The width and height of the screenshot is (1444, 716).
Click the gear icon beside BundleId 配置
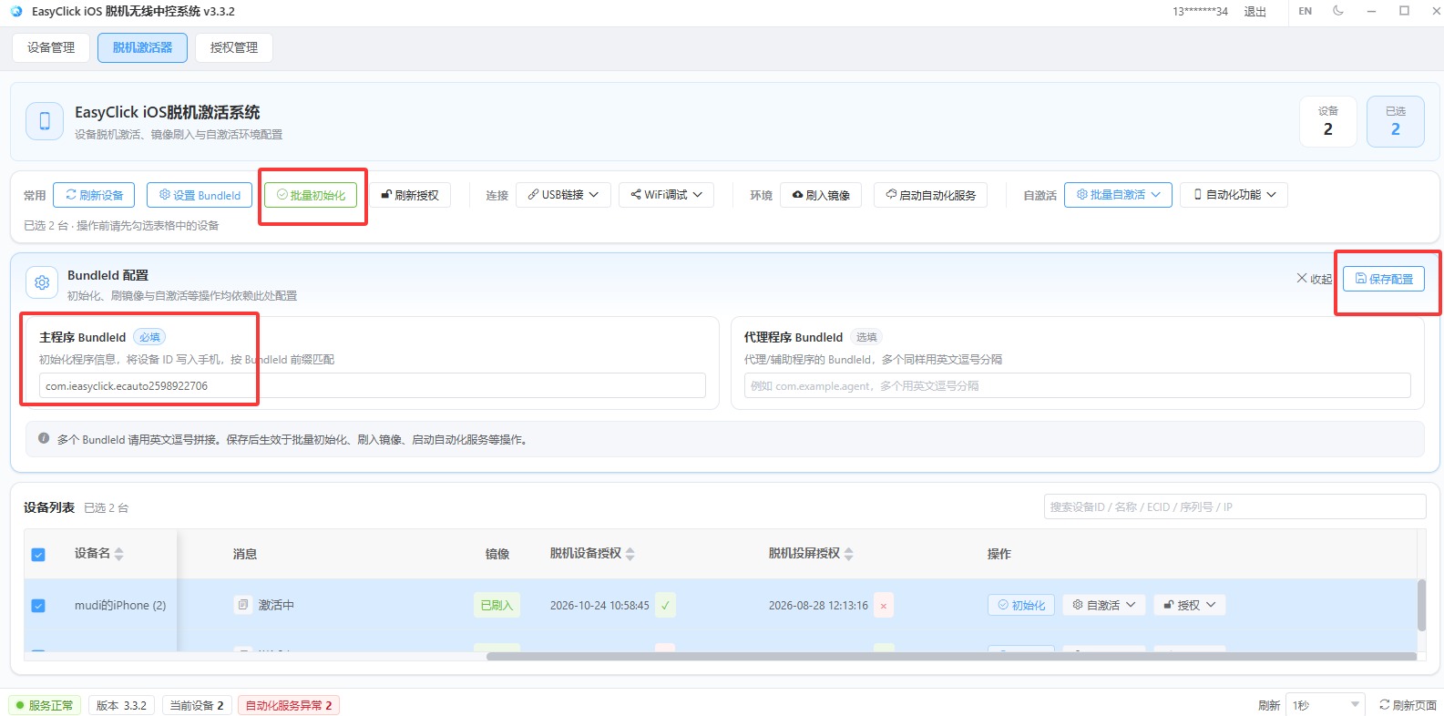[42, 282]
